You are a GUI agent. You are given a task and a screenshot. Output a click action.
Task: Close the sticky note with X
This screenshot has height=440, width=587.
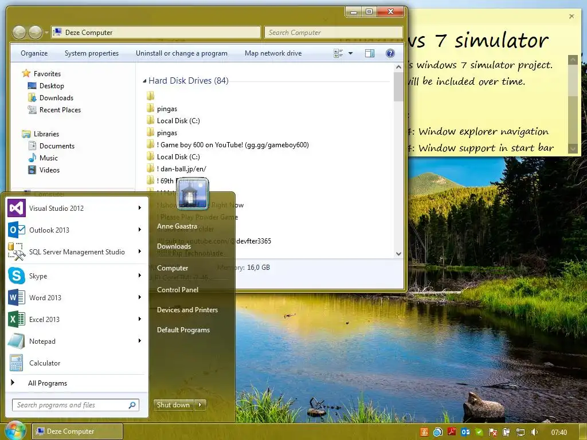[x=572, y=16]
